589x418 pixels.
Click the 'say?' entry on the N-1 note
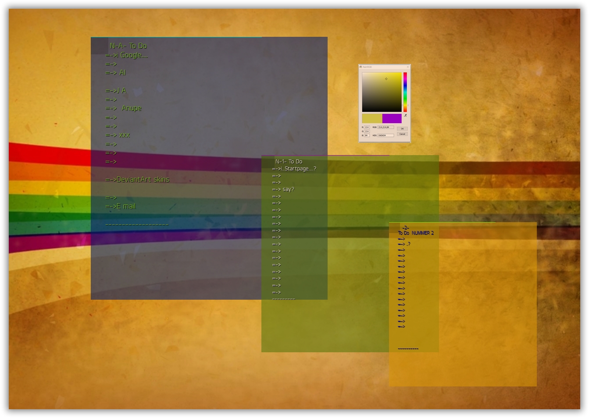pyautogui.click(x=284, y=189)
